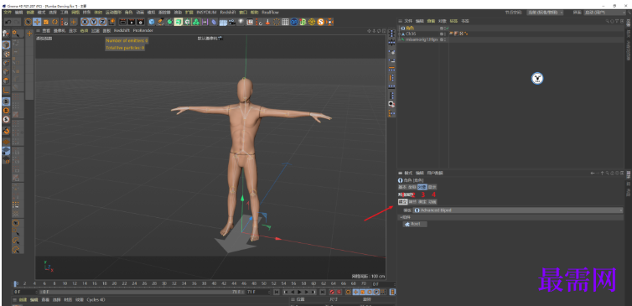The width and height of the screenshot is (632, 306).
Task: Switch to 坐标 attribute tab
Action: [x=412, y=187]
